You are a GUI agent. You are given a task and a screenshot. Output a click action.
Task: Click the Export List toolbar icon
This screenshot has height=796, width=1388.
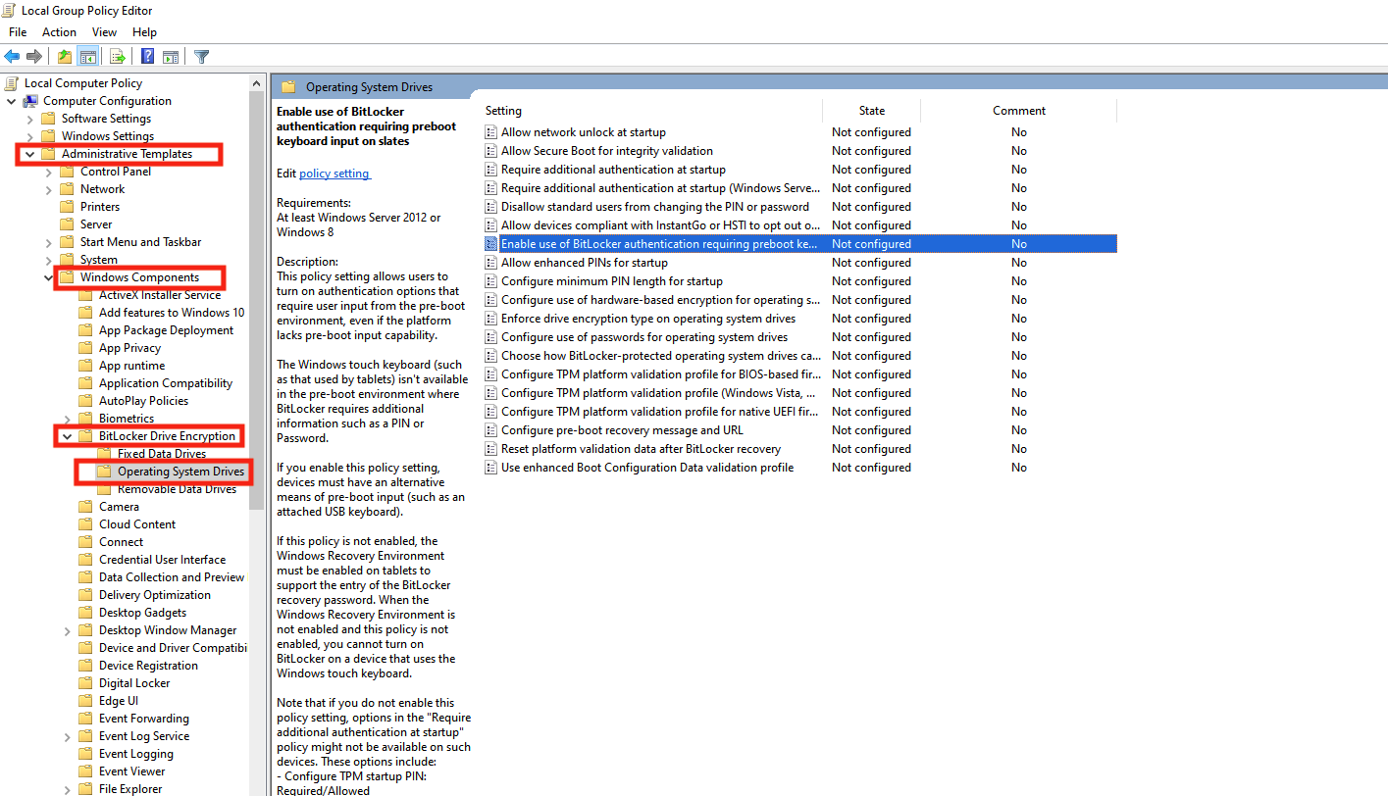coord(118,56)
